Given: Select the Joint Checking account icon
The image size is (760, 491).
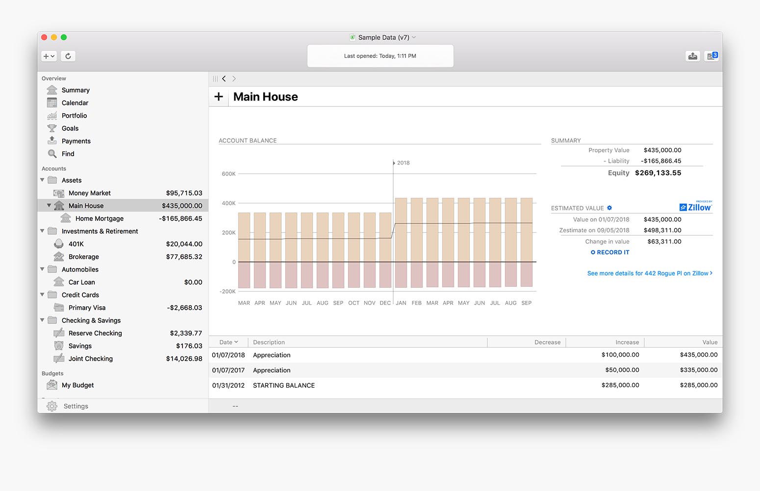Looking at the screenshot, I should click(x=59, y=359).
